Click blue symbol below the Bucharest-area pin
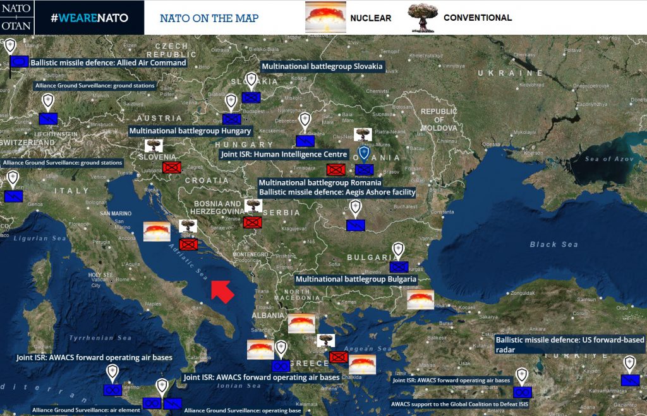This screenshot has height=416, width=647. [x=356, y=225]
